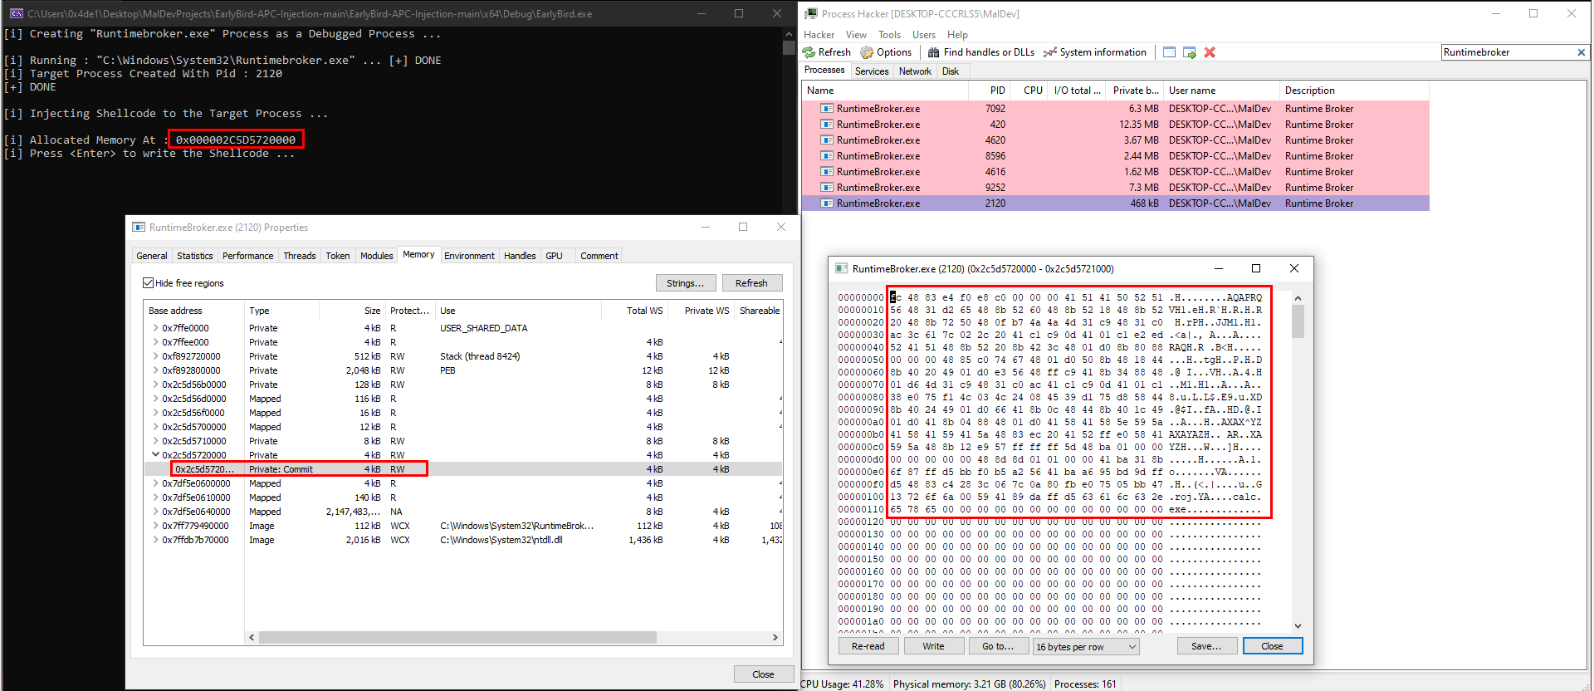Select RuntimeBroker.exe icon for PID 7092
Image resolution: width=1594 pixels, height=691 pixels.
point(827,109)
